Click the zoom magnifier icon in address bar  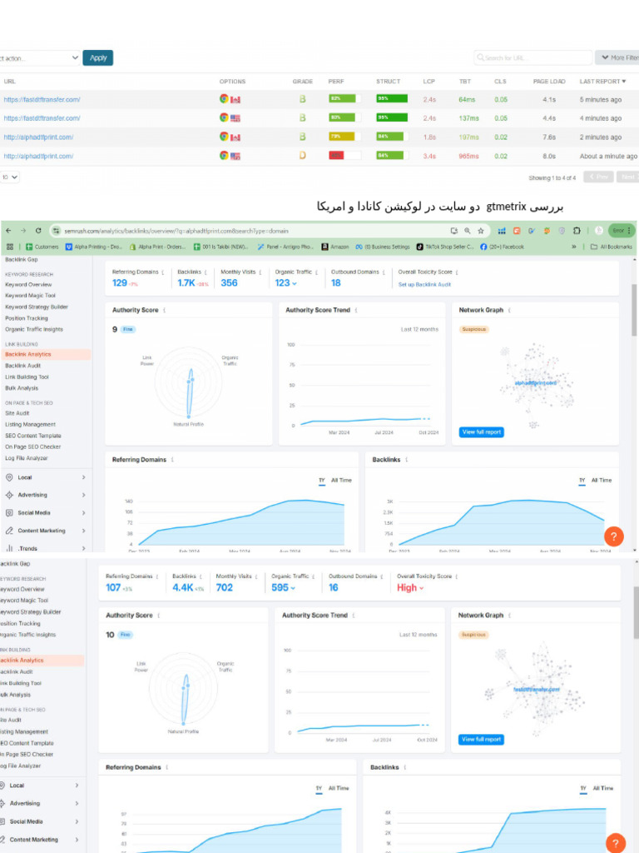tap(468, 231)
